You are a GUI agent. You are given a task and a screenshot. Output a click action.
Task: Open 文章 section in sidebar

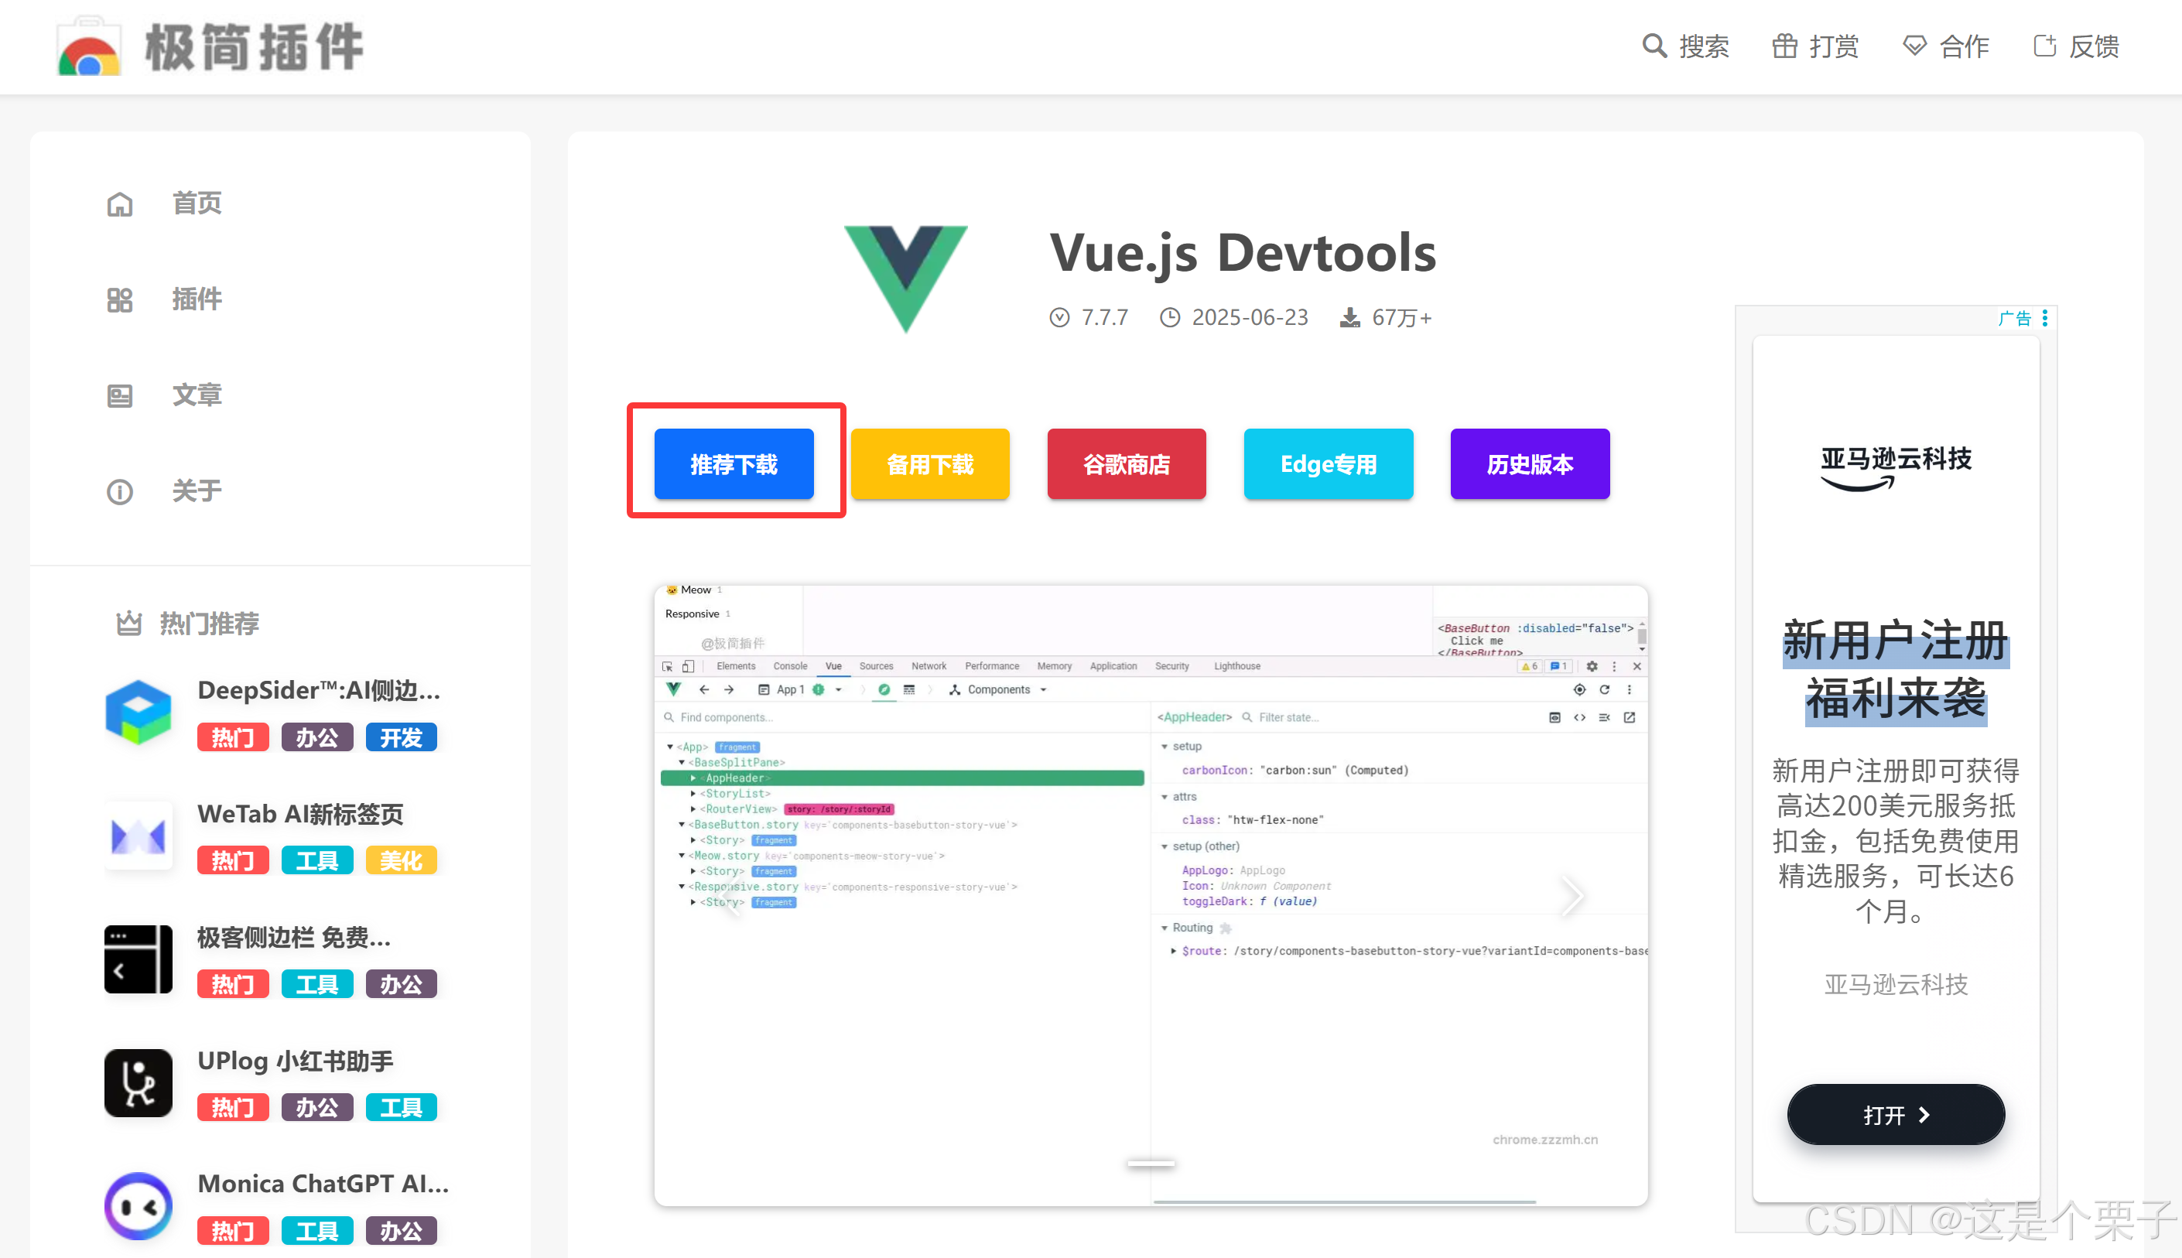pos(196,395)
